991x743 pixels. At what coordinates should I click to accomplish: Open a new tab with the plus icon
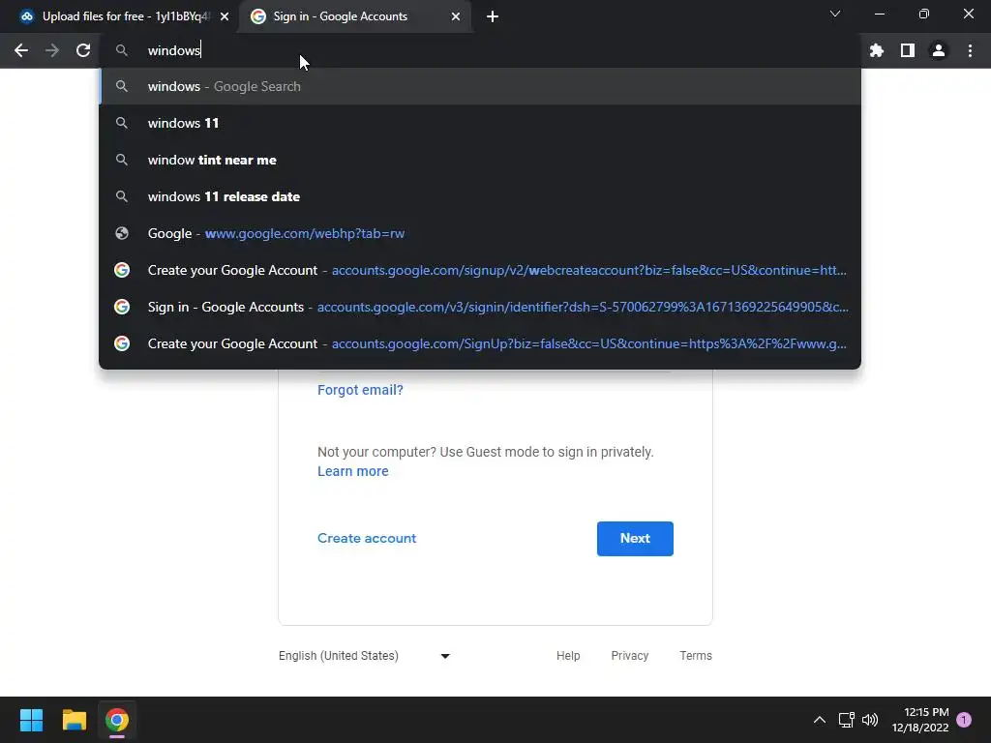(493, 16)
